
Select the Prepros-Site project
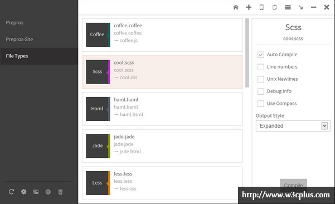(20, 40)
